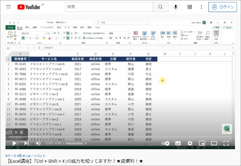Select the Excel ページレイアウト ribbon tab
This screenshot has width=241, height=166.
47,27
